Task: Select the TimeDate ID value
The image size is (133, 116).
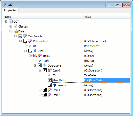Action: click(x=90, y=75)
